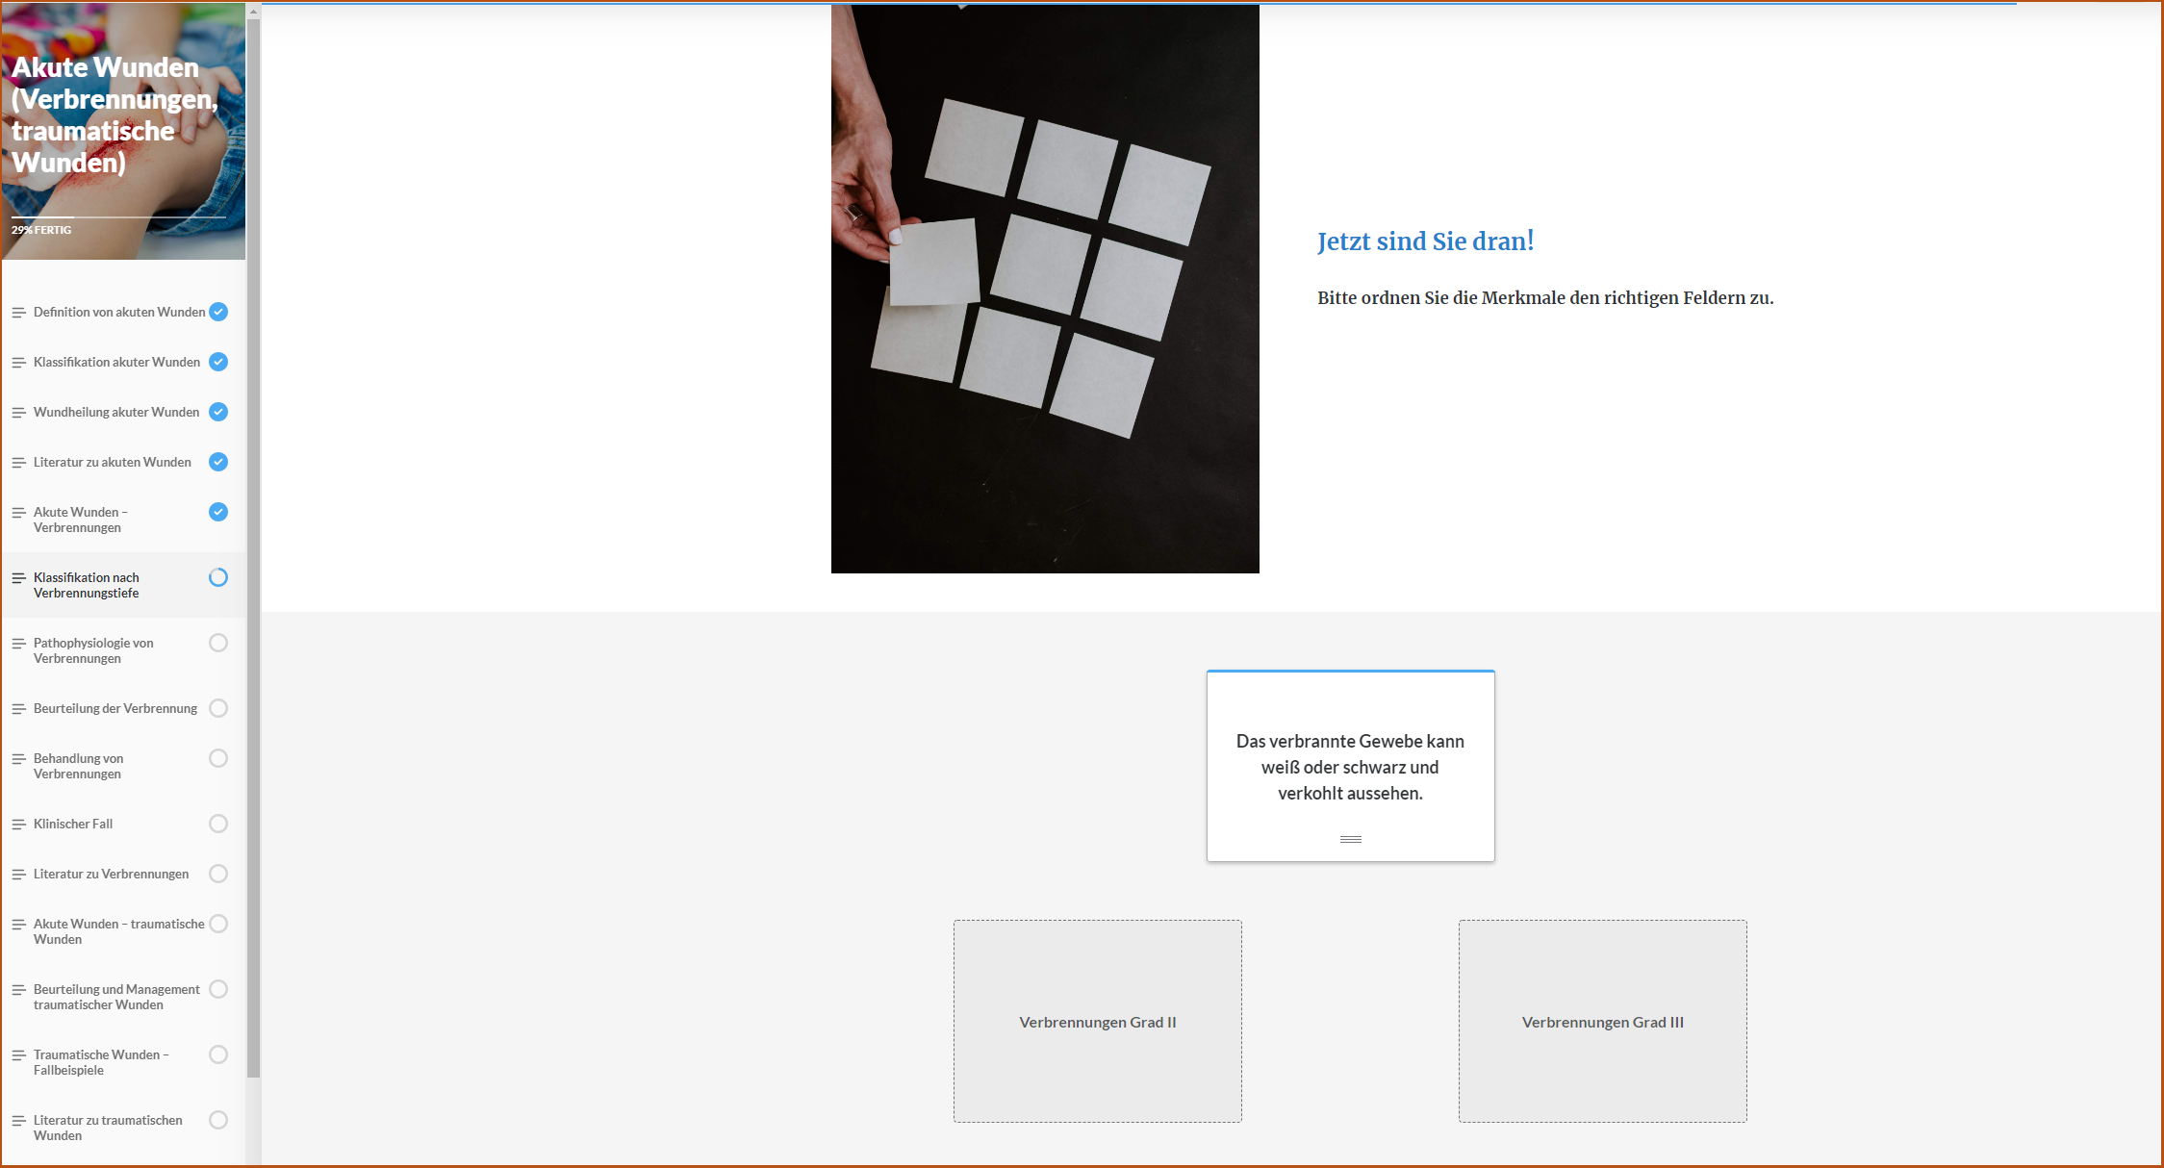Click checkmark icon for Klassifikation akuter Wunden

pos(218,362)
